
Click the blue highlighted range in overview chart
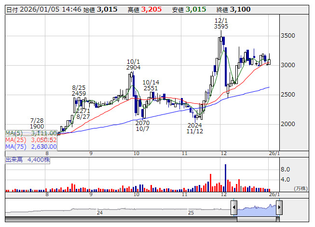(257, 210)
